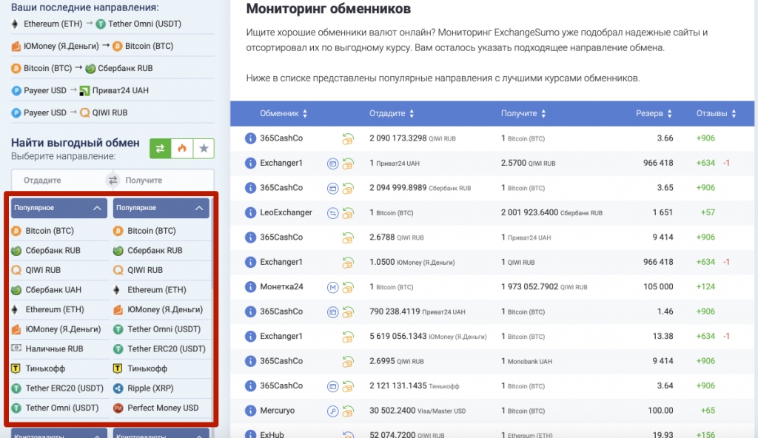758x438 pixels.
Task: Open info icon for Exchanger1 Приват24 UAH row
Action: point(250,163)
